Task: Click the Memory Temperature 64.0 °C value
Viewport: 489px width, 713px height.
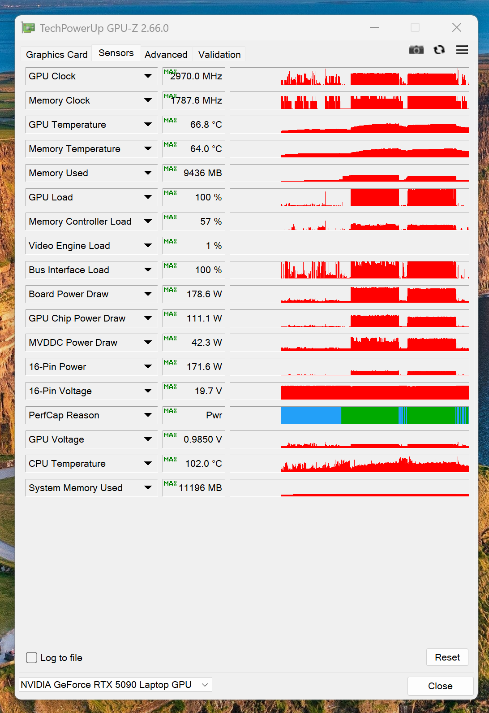Action: click(193, 149)
